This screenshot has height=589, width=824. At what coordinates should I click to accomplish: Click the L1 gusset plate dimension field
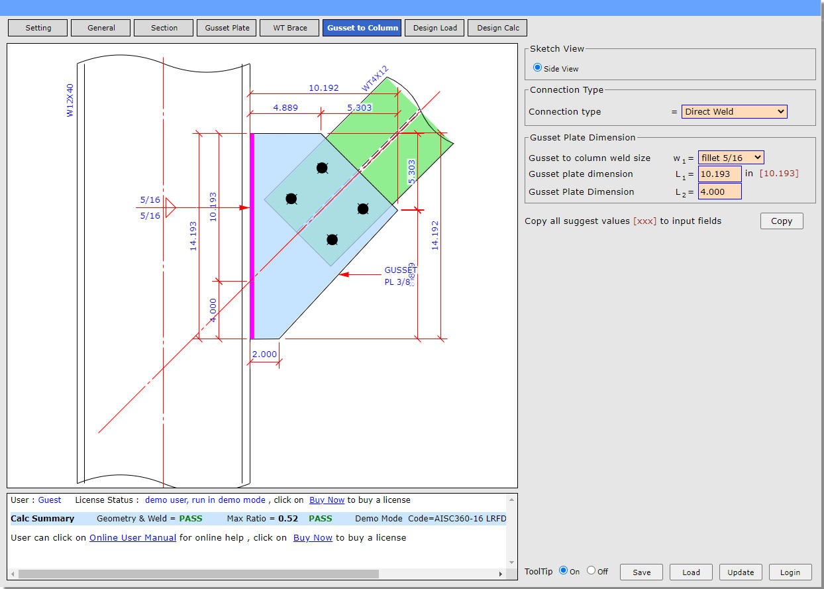pyautogui.click(x=719, y=174)
